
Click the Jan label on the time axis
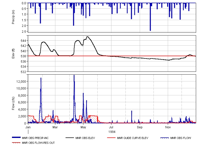pyautogui.click(x=28, y=127)
